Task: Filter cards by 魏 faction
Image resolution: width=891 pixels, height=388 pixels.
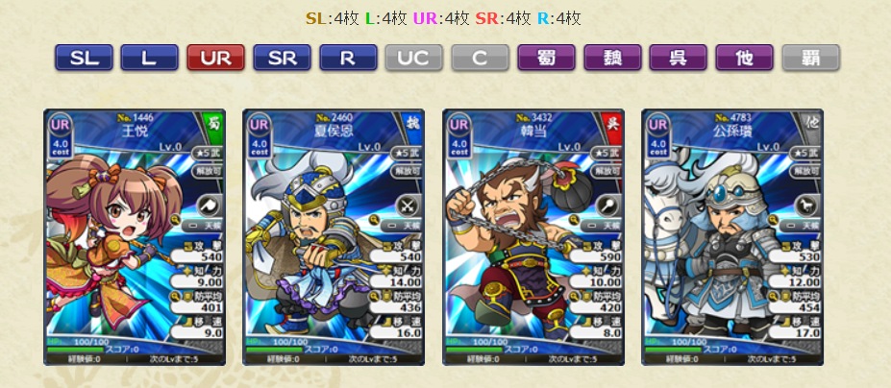Action: click(x=612, y=58)
